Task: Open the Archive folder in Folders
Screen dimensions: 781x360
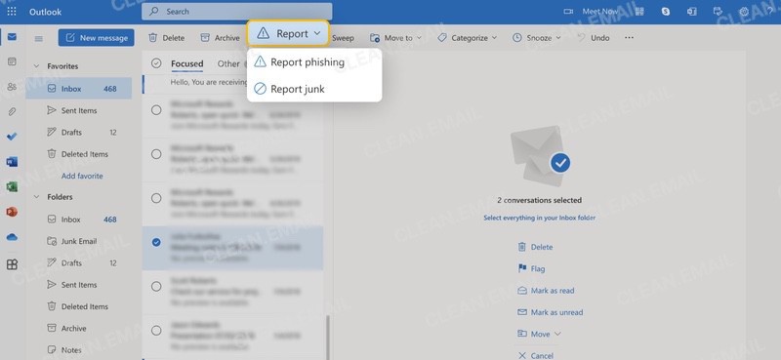Action: coord(79,329)
